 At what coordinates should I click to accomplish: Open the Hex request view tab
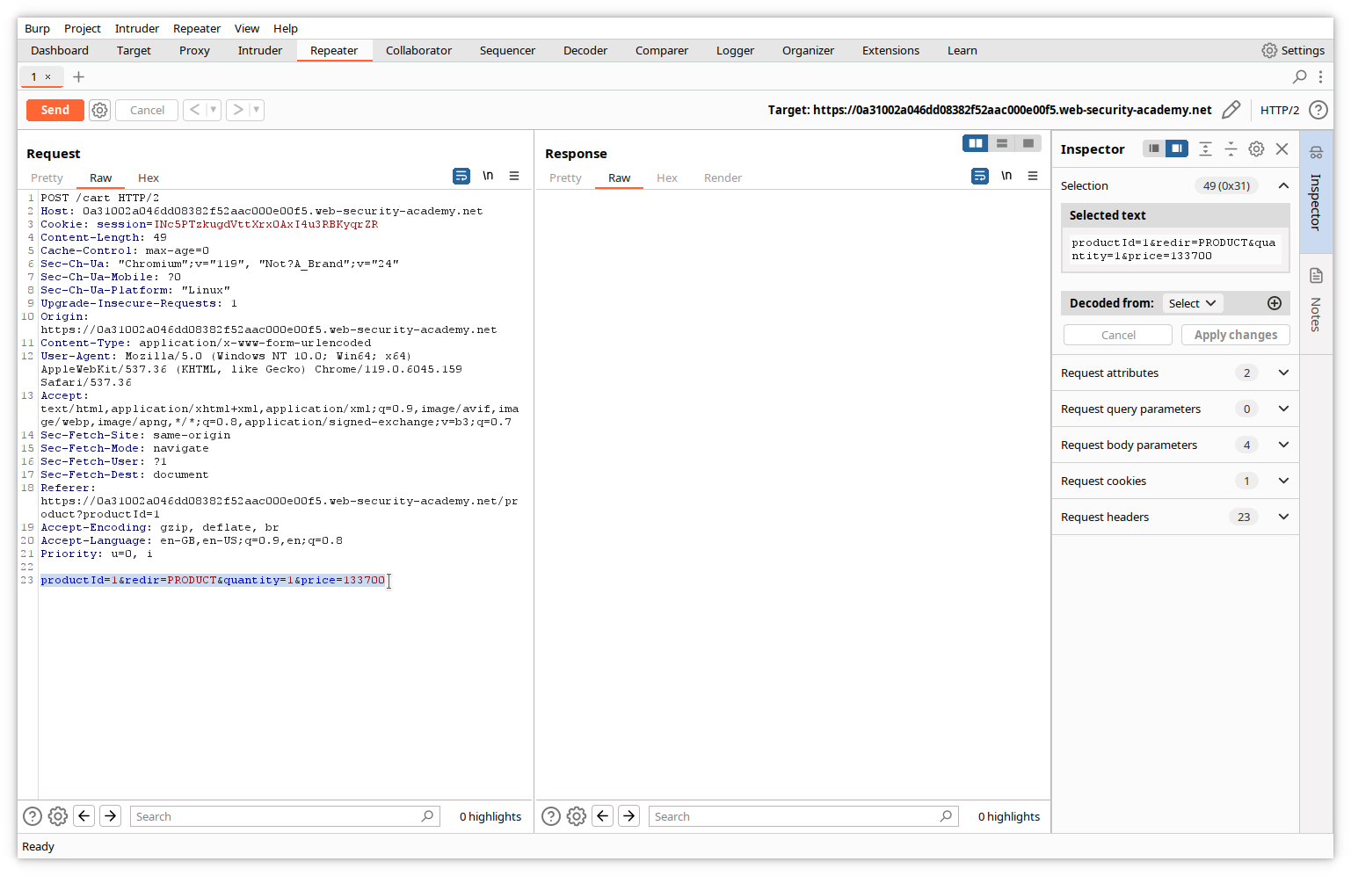click(149, 178)
